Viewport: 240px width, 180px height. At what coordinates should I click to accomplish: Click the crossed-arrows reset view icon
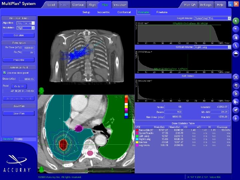(x=236, y=77)
